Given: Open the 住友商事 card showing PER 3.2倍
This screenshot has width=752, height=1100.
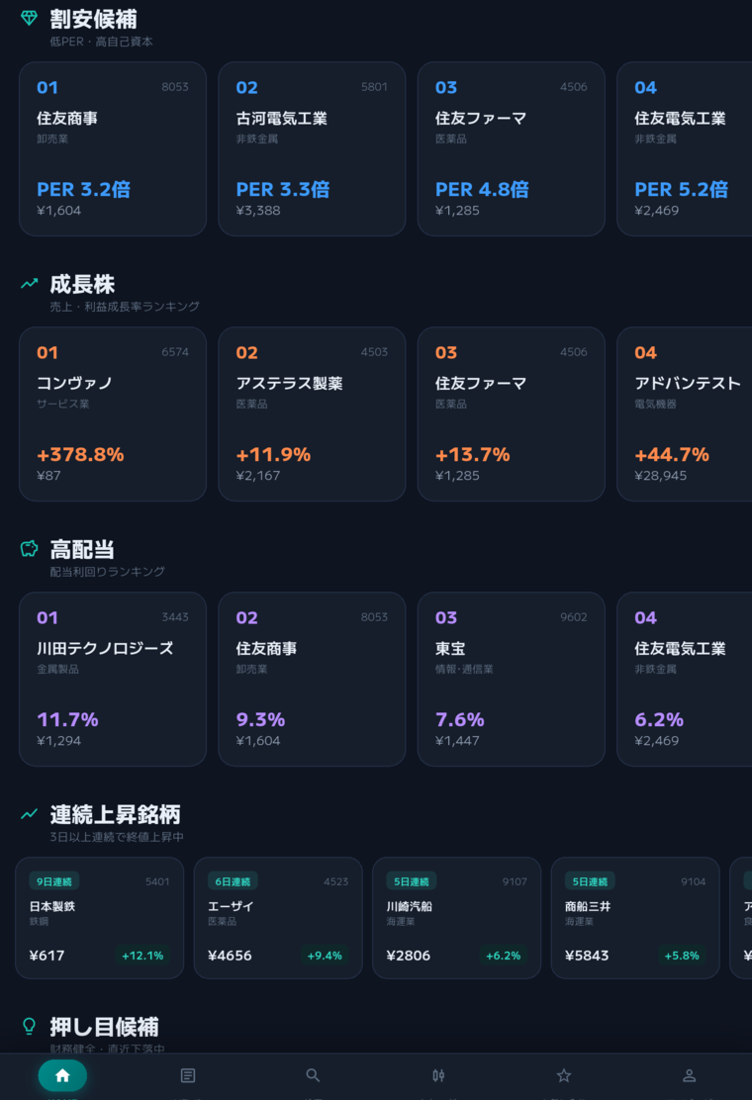Looking at the screenshot, I should click(113, 148).
